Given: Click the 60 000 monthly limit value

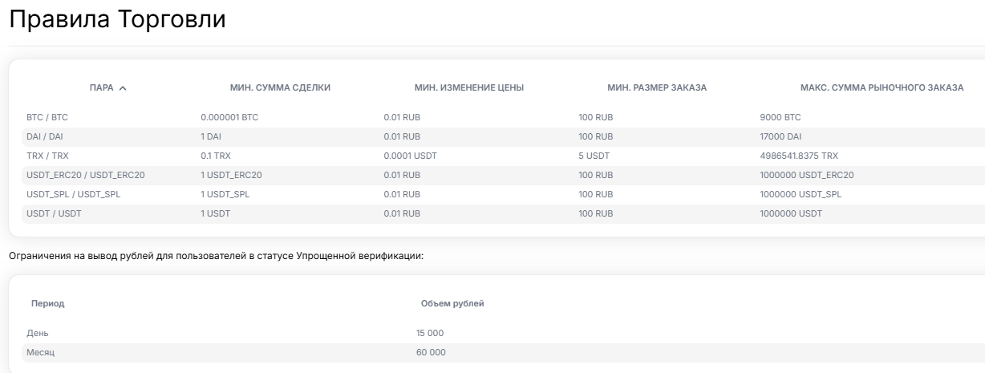Looking at the screenshot, I should (x=431, y=352).
